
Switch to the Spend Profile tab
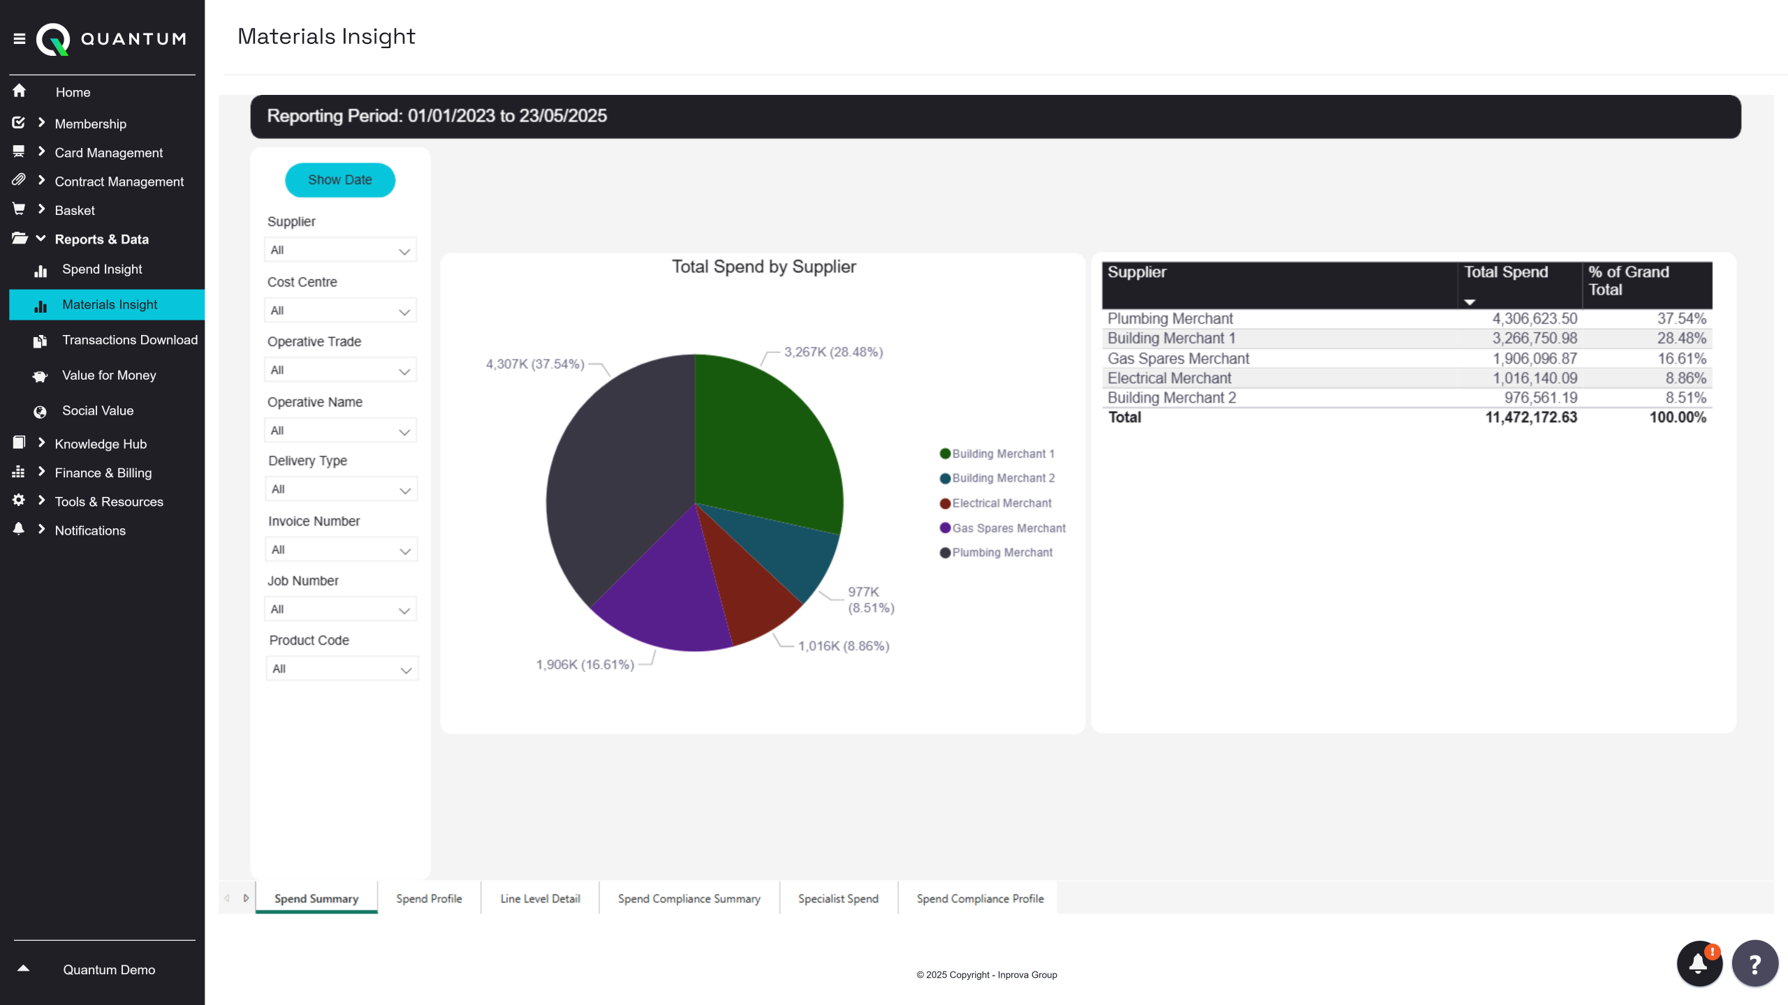(x=429, y=899)
